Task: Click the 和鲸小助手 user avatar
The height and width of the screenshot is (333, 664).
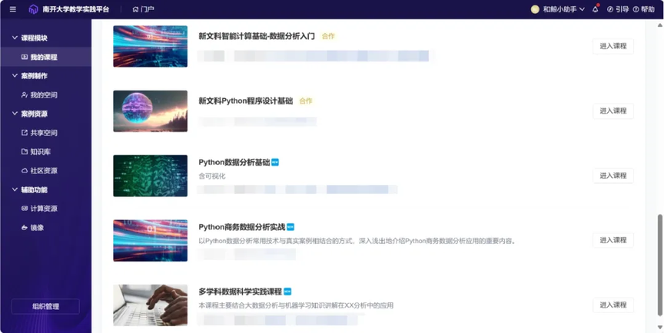Action: click(x=535, y=9)
